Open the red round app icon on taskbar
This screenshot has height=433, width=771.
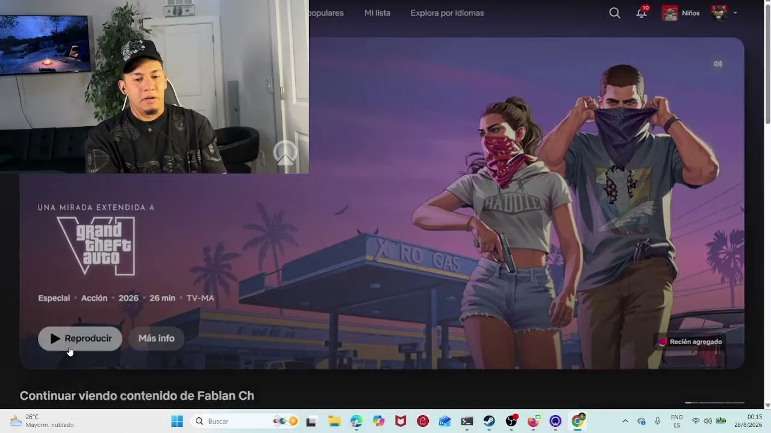(423, 422)
